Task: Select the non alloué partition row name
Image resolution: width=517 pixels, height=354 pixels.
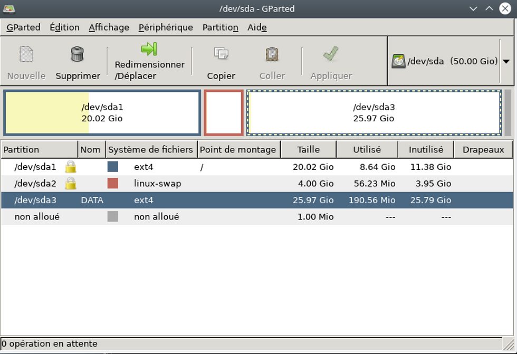Action: click(x=37, y=216)
